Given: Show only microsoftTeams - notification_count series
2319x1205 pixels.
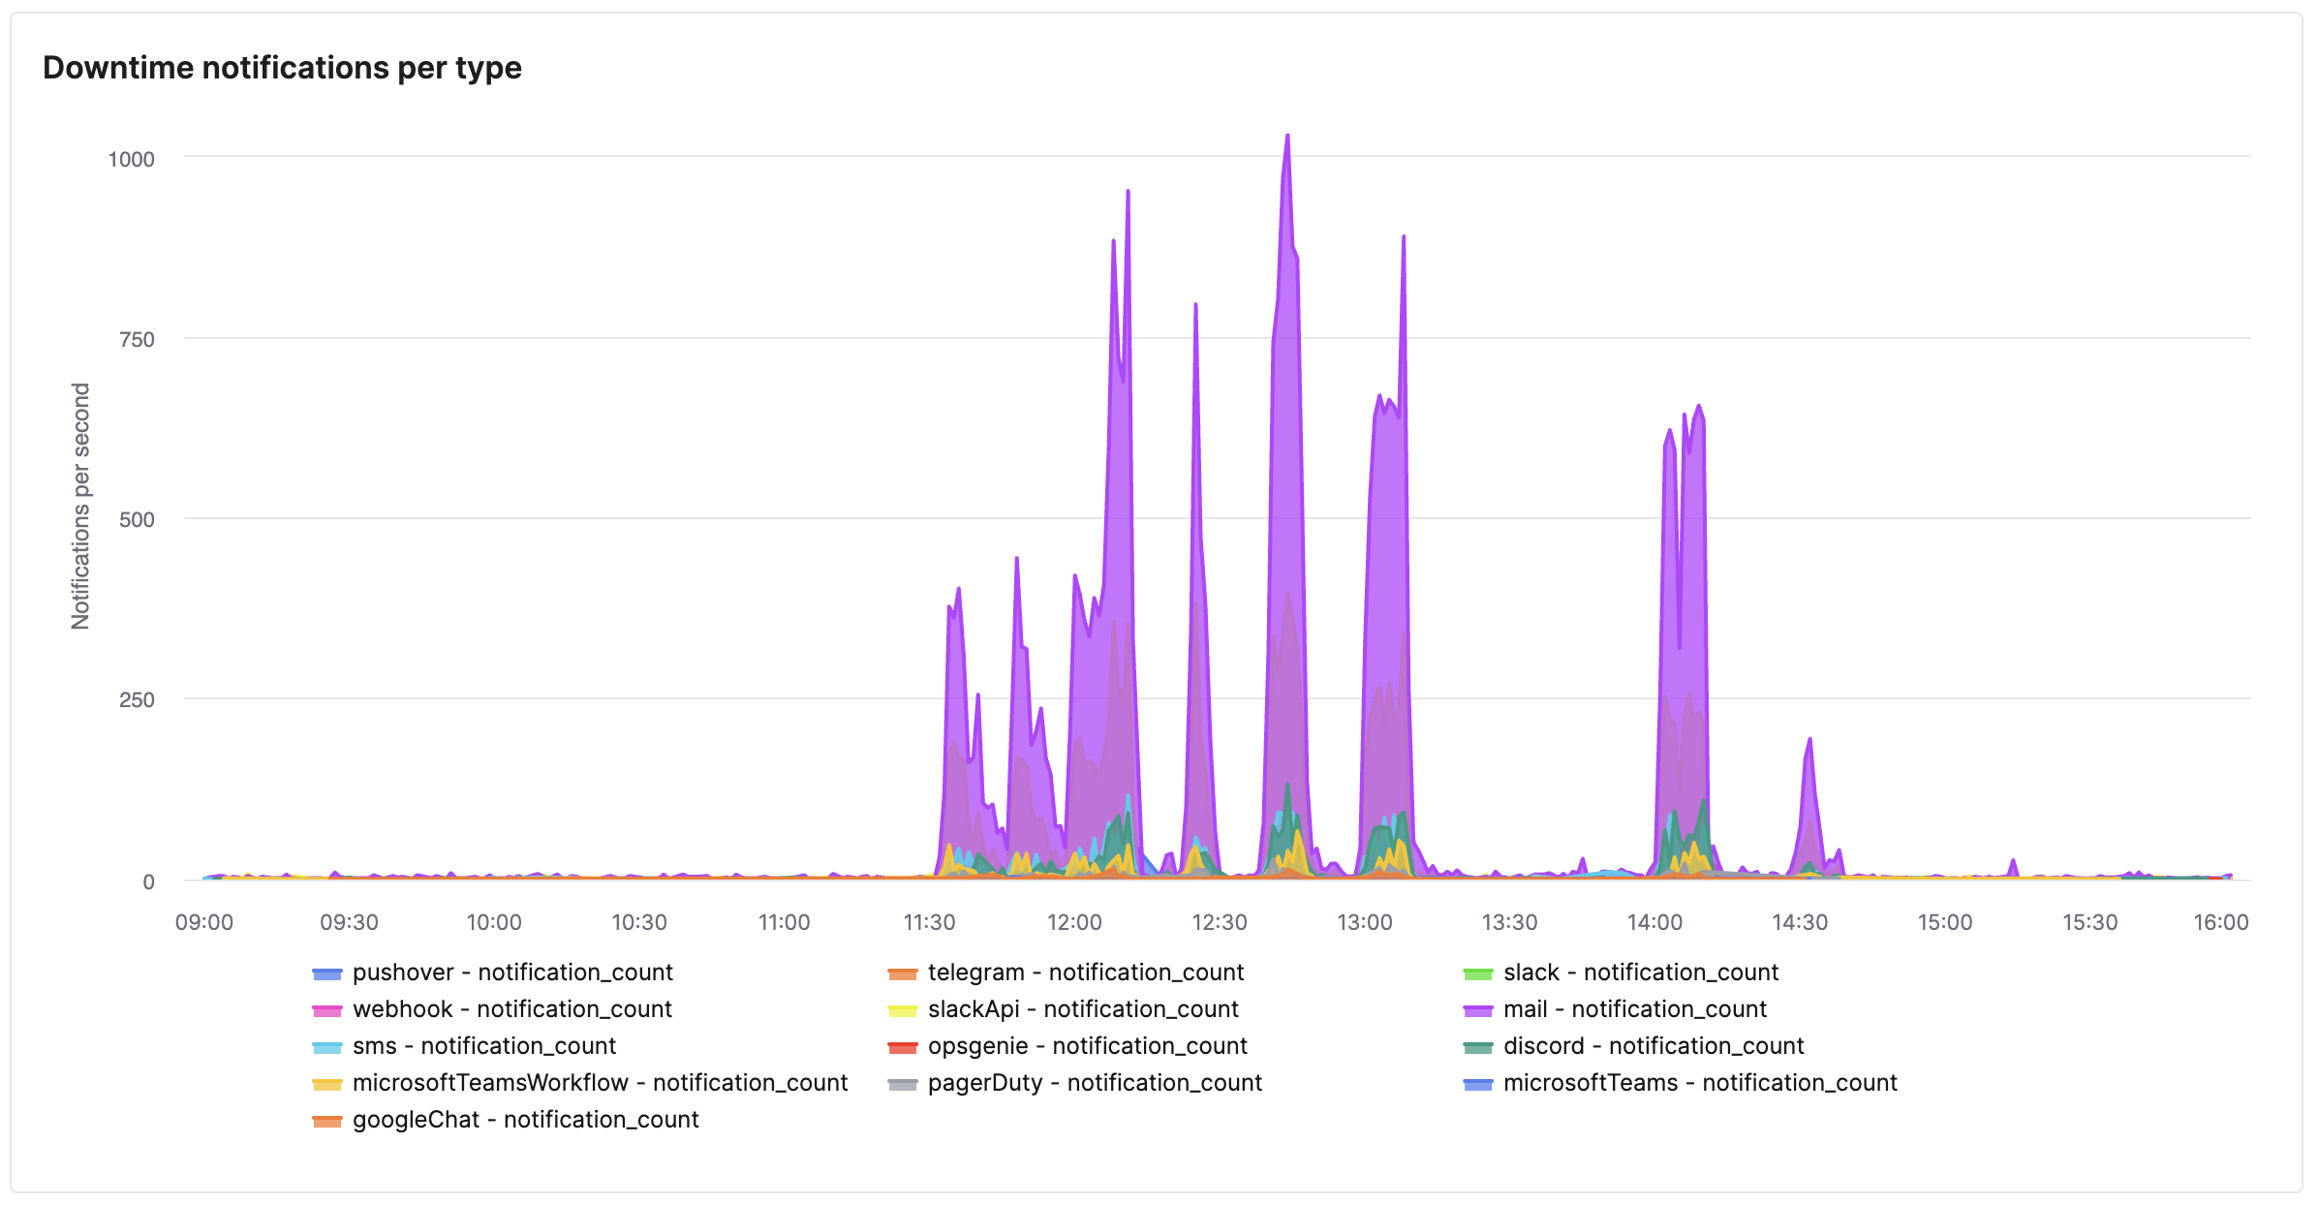Looking at the screenshot, I should 1699,1083.
